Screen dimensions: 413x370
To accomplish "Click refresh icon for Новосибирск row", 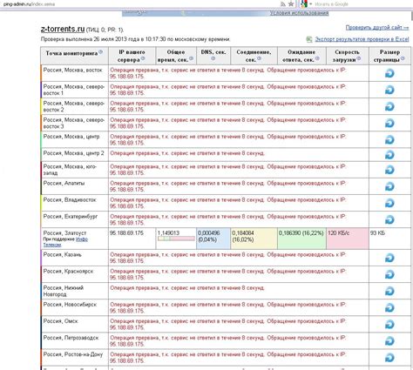I will 389,307.
